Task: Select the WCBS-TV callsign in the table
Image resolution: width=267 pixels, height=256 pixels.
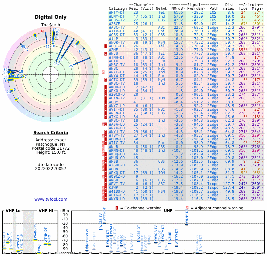Action: 116,20
